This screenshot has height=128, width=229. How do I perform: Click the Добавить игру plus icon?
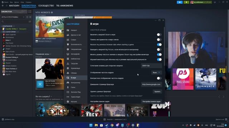3,119
